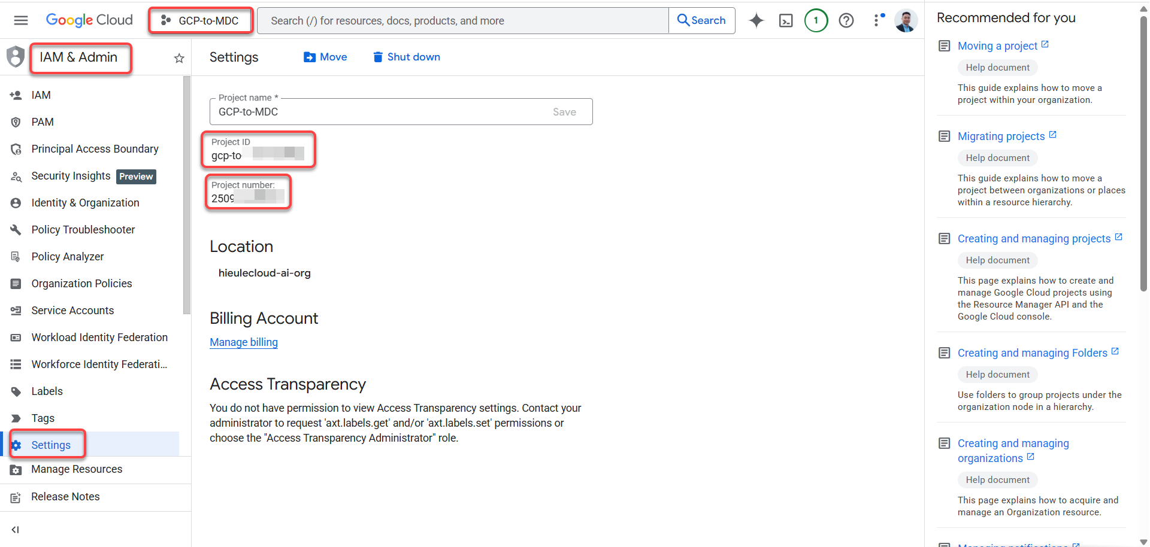The image size is (1150, 547).
Task: Collapse the left navigation sidebar
Action: click(16, 530)
